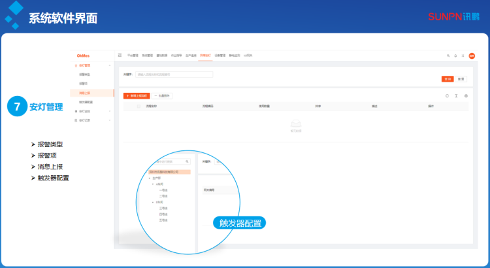Click the 重置 reset button
Image resolution: width=490 pixels, height=268 pixels.
pyautogui.click(x=461, y=78)
